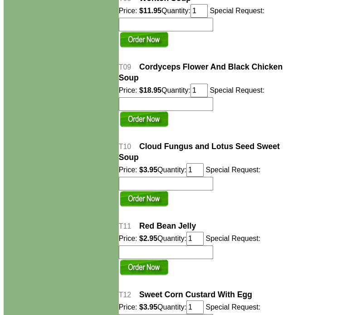The width and height of the screenshot is (356, 315).
Task: Click the $18.95 price text
Action: [150, 90]
